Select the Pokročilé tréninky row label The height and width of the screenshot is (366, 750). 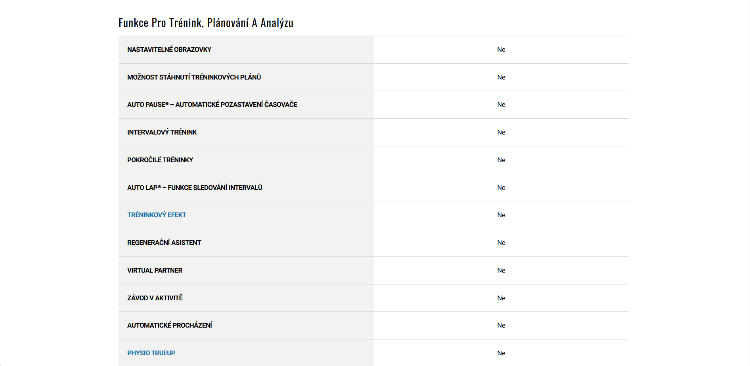(160, 160)
